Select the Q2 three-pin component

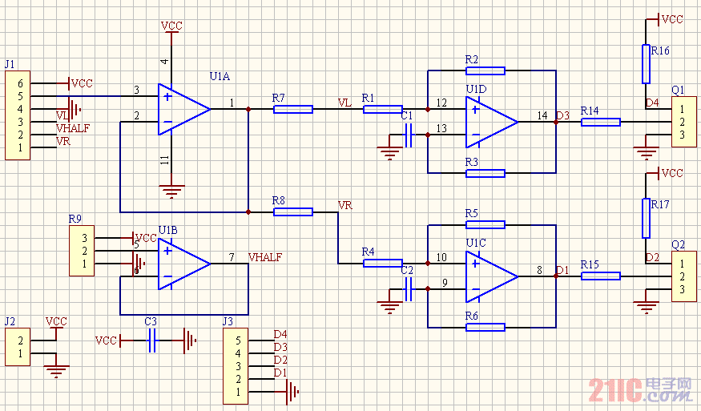683,276
